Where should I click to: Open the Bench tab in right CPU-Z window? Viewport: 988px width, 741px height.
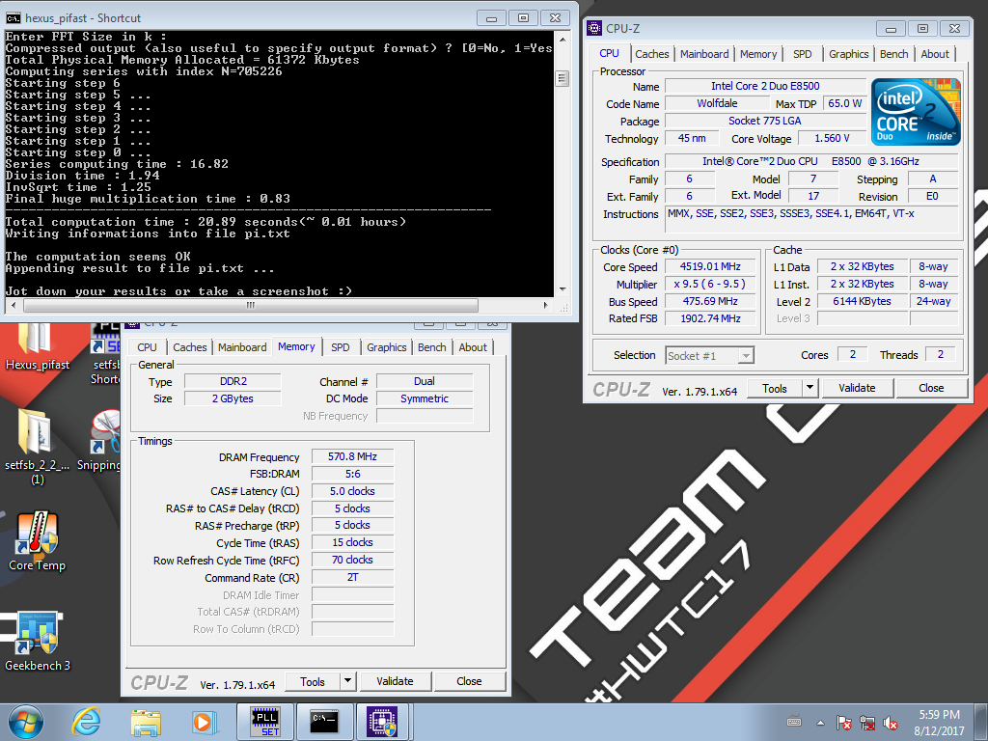(x=893, y=54)
